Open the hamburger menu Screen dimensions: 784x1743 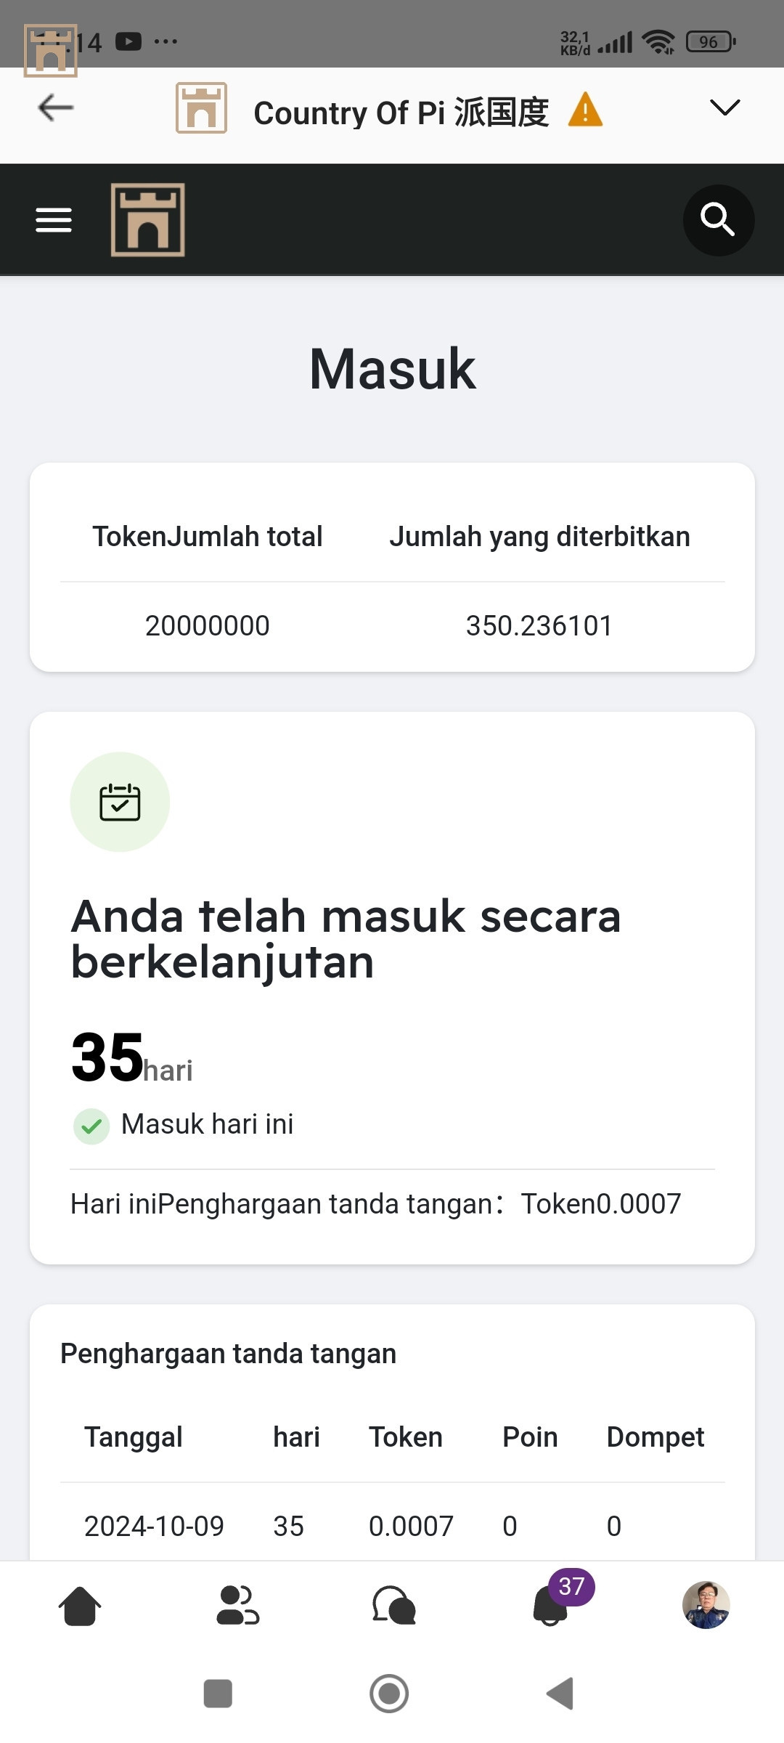point(54,220)
